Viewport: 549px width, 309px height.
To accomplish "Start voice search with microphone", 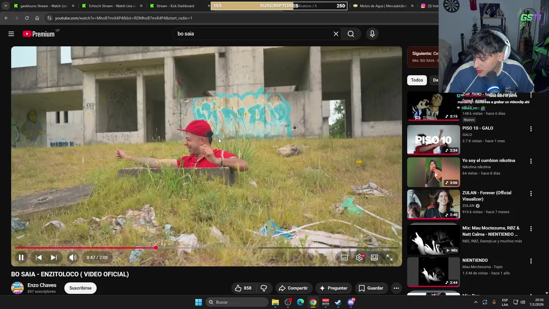I will pyautogui.click(x=372, y=34).
